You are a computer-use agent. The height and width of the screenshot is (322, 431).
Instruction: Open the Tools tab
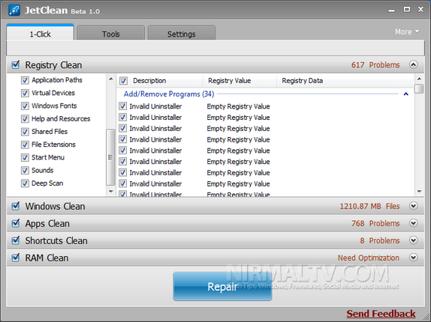[111, 34]
